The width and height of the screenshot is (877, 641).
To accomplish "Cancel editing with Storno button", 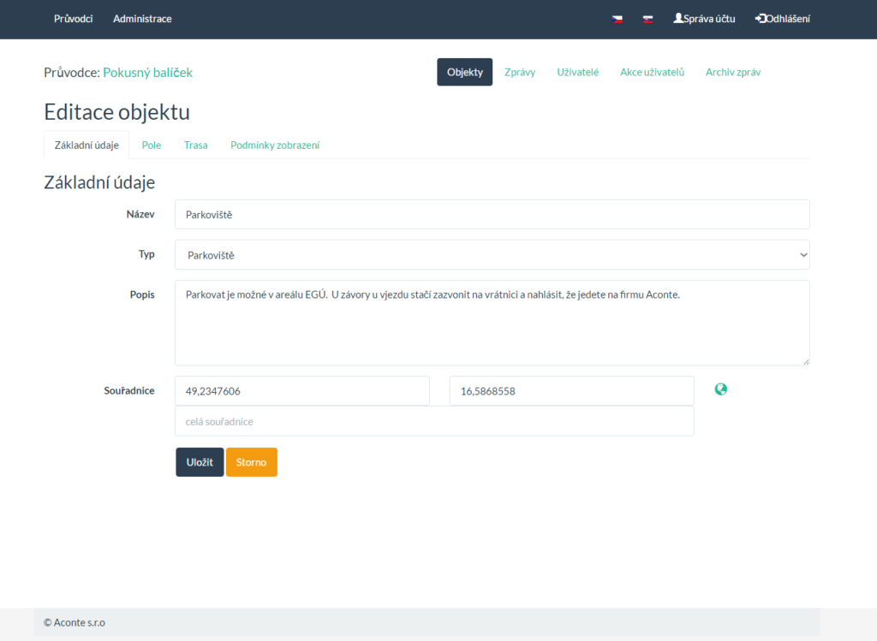I will (251, 462).
